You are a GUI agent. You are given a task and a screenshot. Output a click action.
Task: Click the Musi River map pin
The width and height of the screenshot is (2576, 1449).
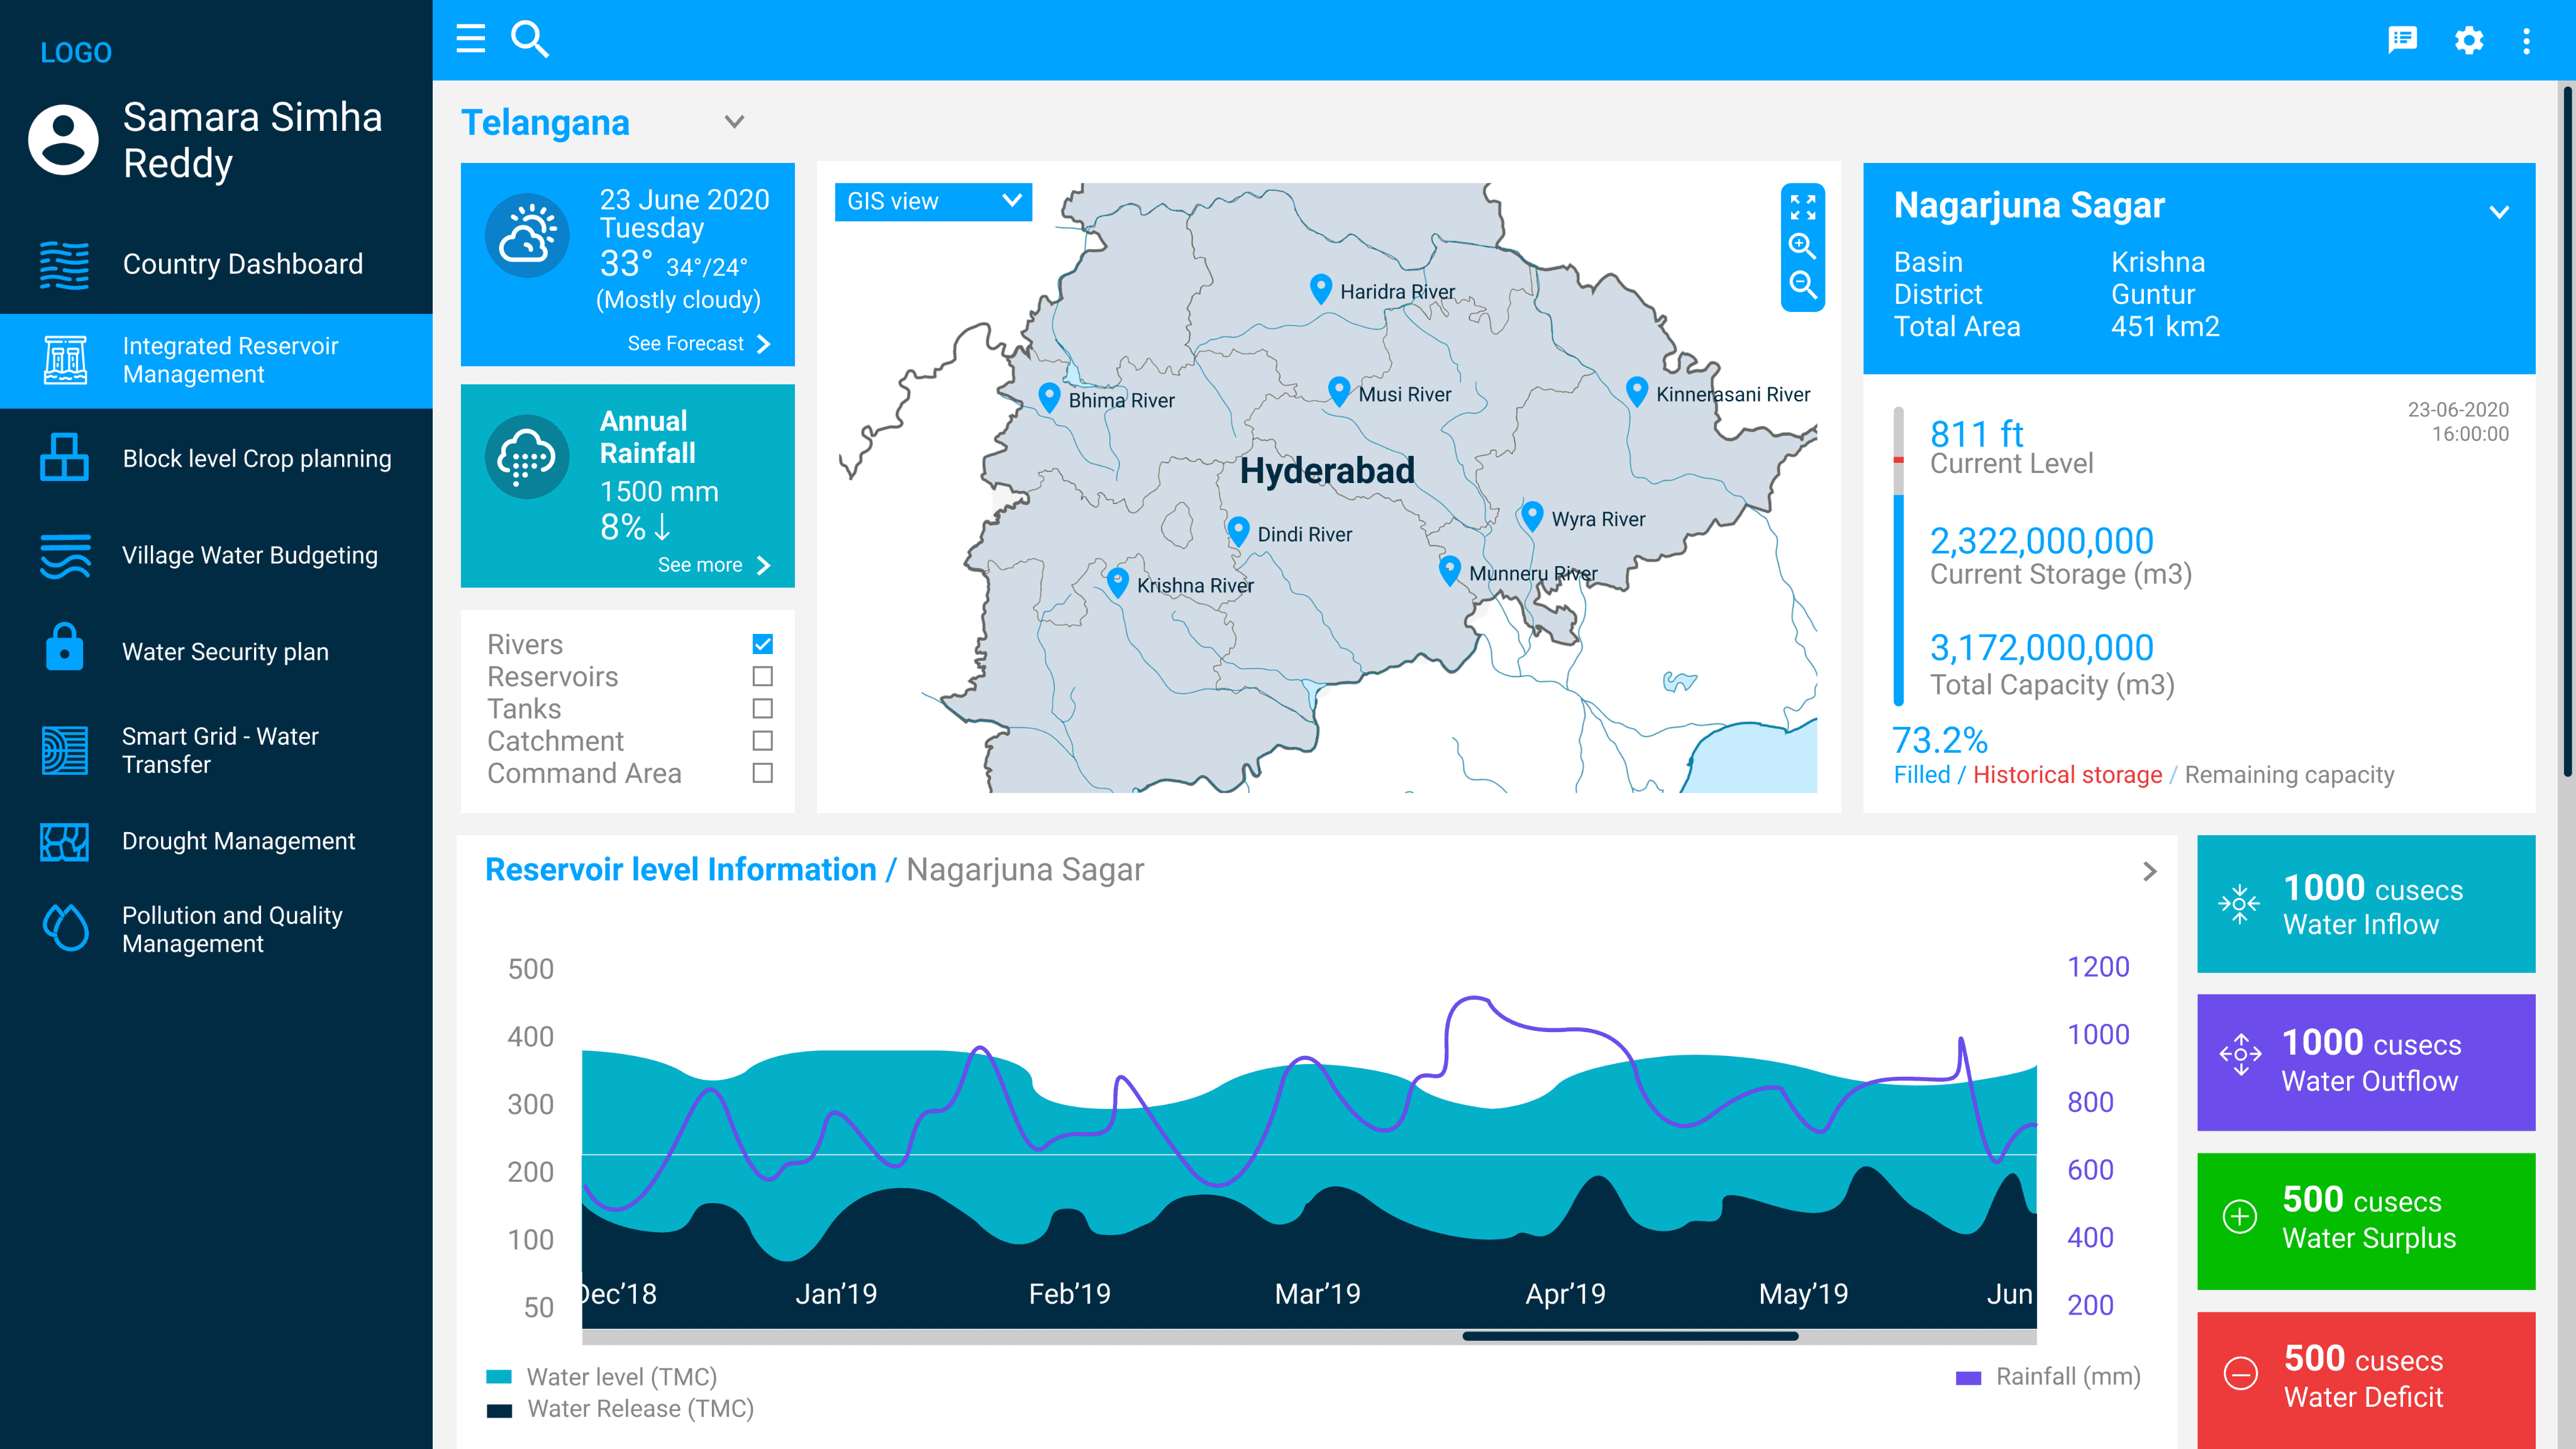click(1339, 390)
